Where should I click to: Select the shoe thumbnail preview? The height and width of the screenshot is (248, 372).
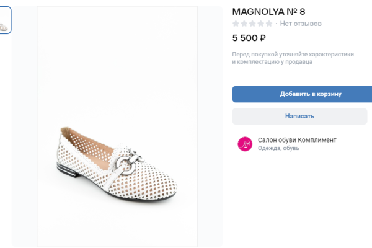click(x=5, y=20)
